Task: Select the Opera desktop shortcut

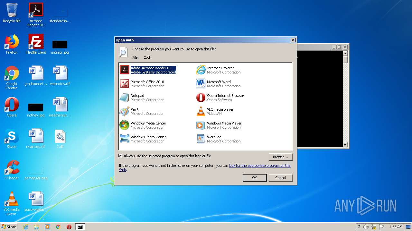Action: 12,107
